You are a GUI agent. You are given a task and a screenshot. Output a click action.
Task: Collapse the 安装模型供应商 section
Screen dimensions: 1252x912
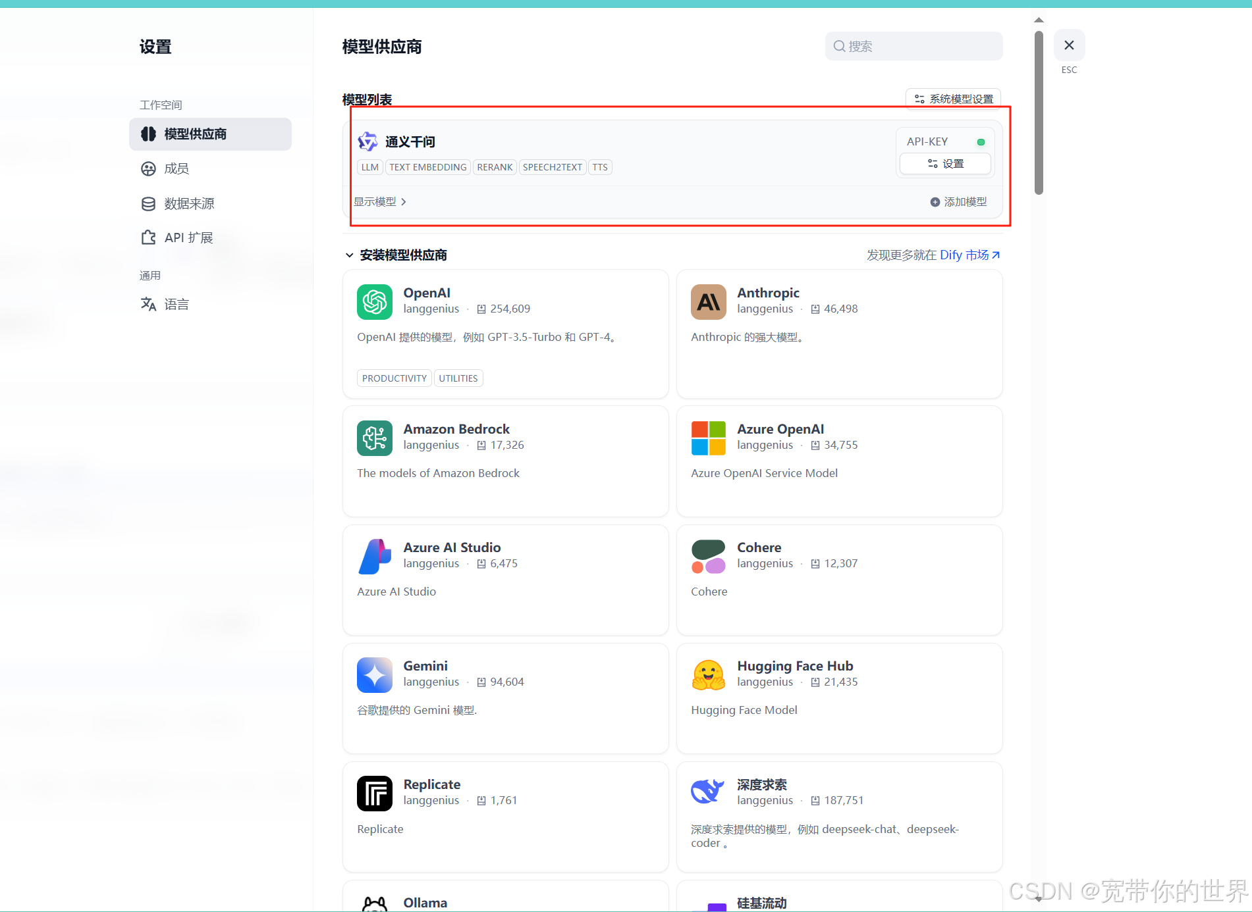point(349,255)
